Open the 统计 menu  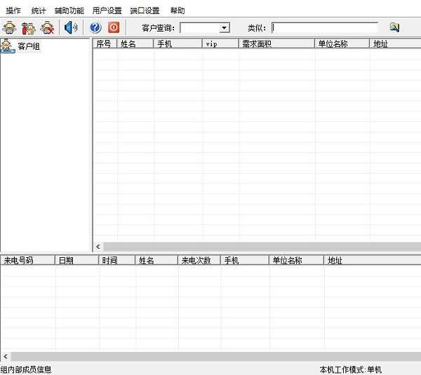39,11
